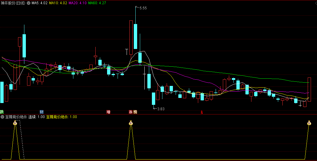Click the red S marker on the timeline
Image resolution: width=317 pixels, height=161 pixels.
pyautogui.click(x=202, y=112)
